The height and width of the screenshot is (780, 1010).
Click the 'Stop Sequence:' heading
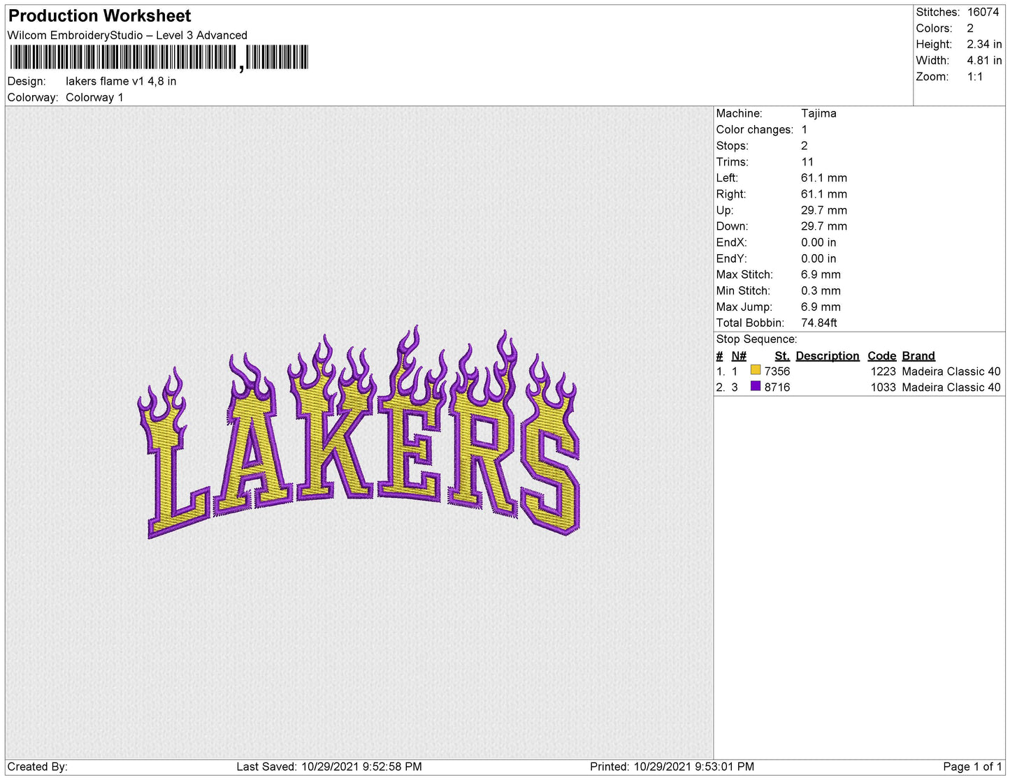[756, 339]
